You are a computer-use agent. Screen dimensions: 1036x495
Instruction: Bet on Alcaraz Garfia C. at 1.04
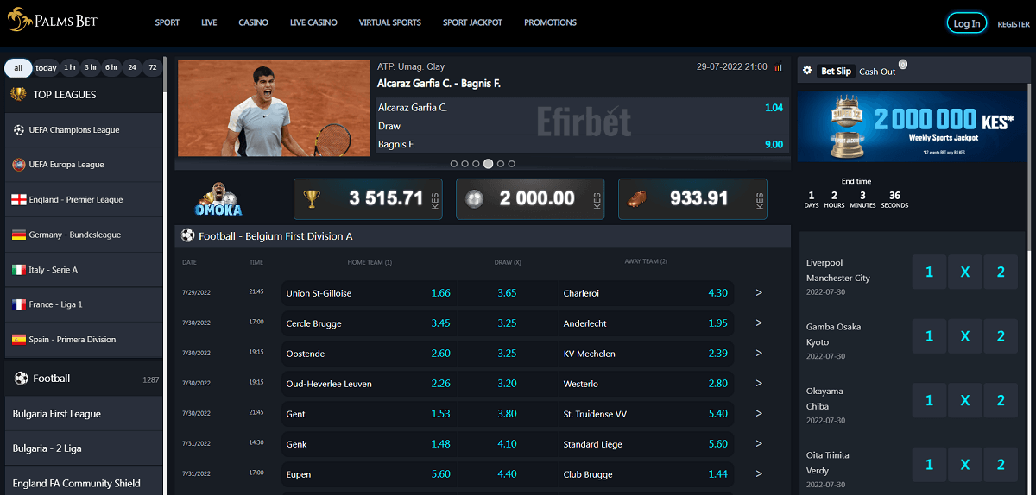[x=582, y=108]
